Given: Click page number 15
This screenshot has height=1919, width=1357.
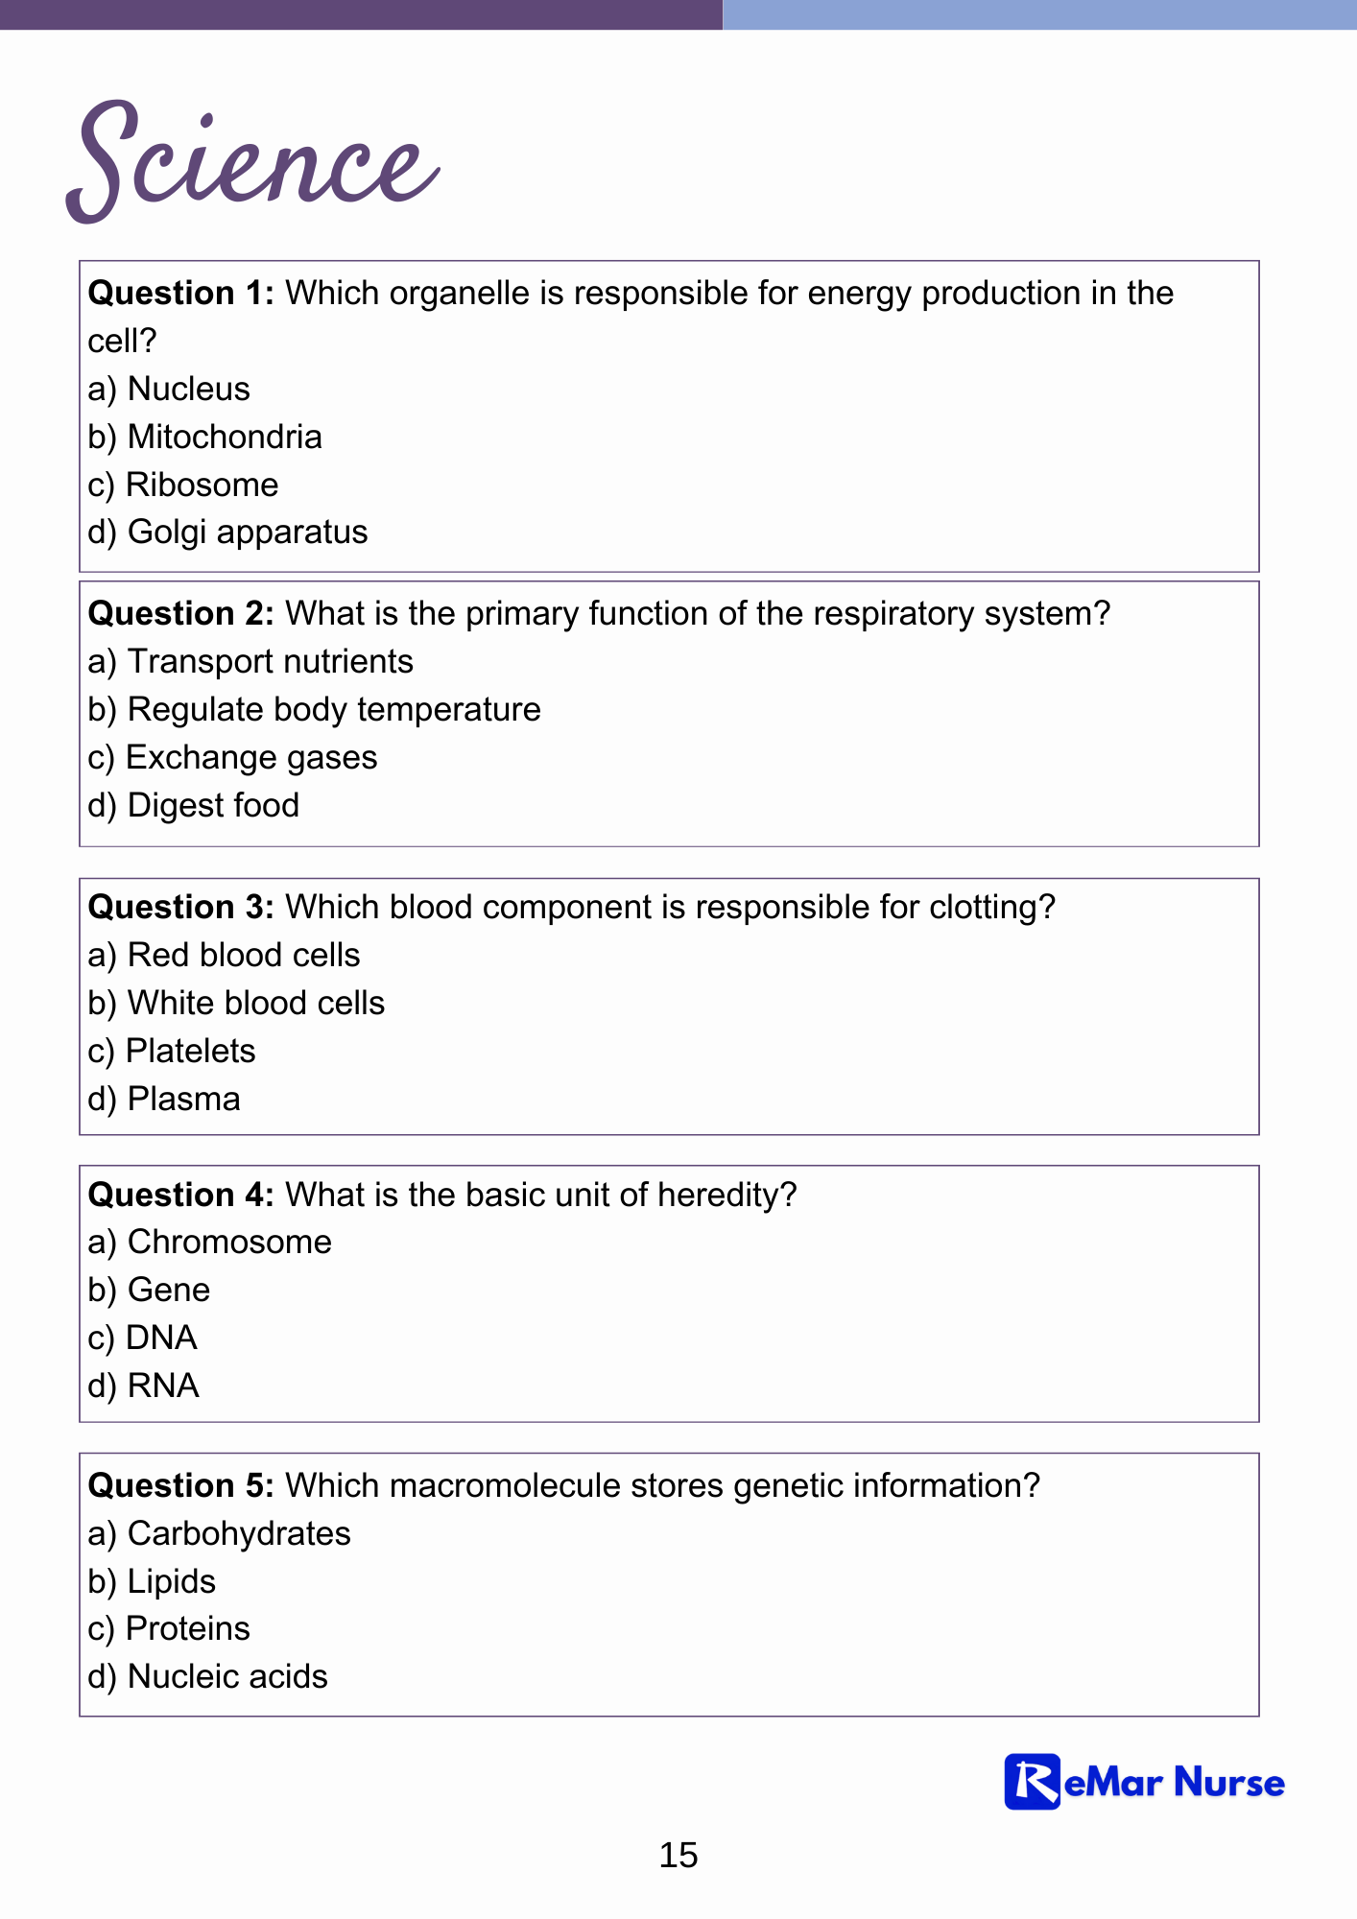Looking at the screenshot, I should (x=678, y=1855).
